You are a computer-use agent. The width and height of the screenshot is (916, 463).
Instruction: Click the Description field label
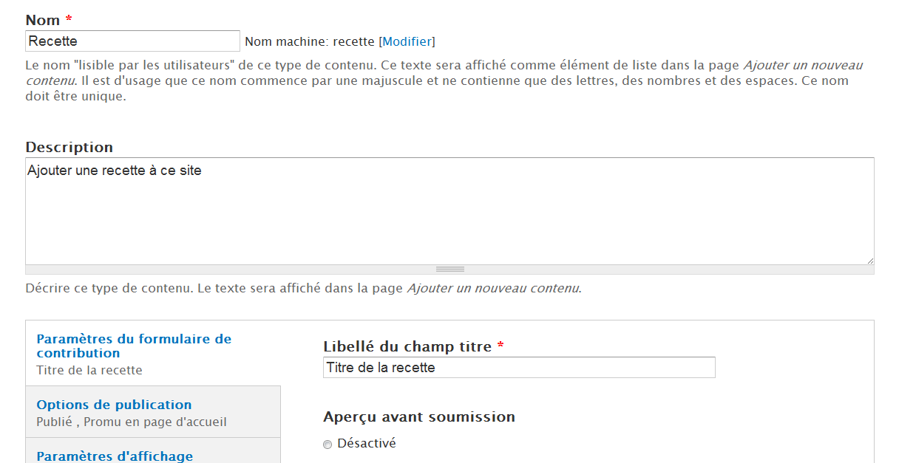point(69,147)
